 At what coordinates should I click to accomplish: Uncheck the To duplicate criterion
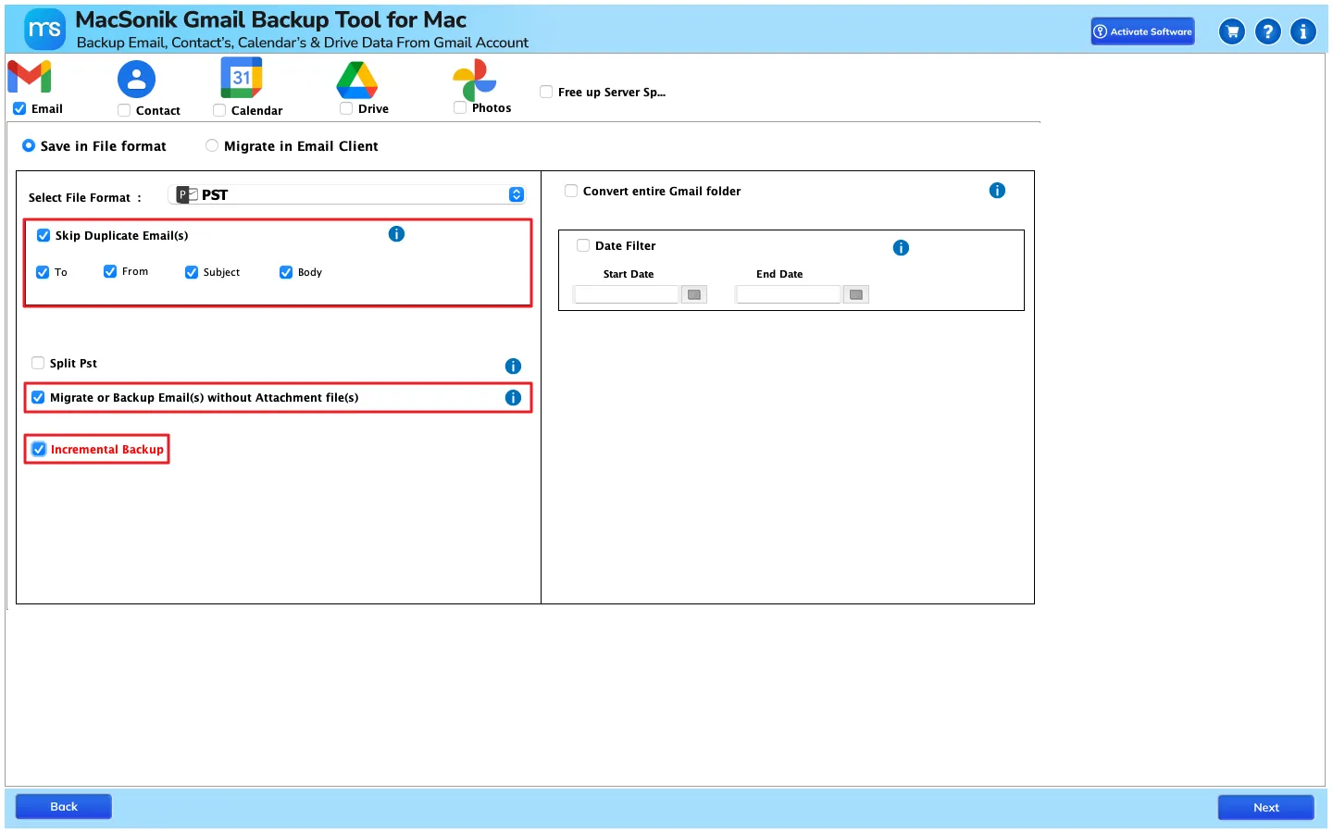click(x=43, y=272)
